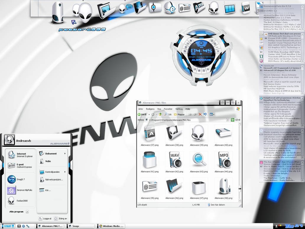Click Sök search toolbar button
Screen dimensions: 305x229
tap(168, 114)
